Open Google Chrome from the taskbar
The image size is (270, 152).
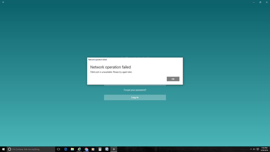pos(86,149)
